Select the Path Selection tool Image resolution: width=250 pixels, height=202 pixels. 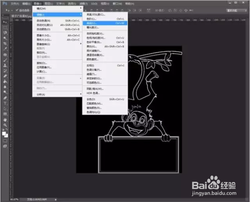click(x=5, y=108)
